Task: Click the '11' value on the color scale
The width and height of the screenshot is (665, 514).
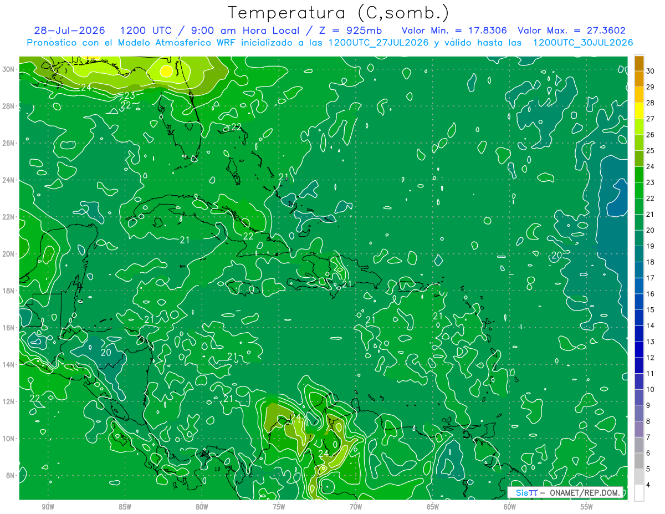Action: coord(651,374)
